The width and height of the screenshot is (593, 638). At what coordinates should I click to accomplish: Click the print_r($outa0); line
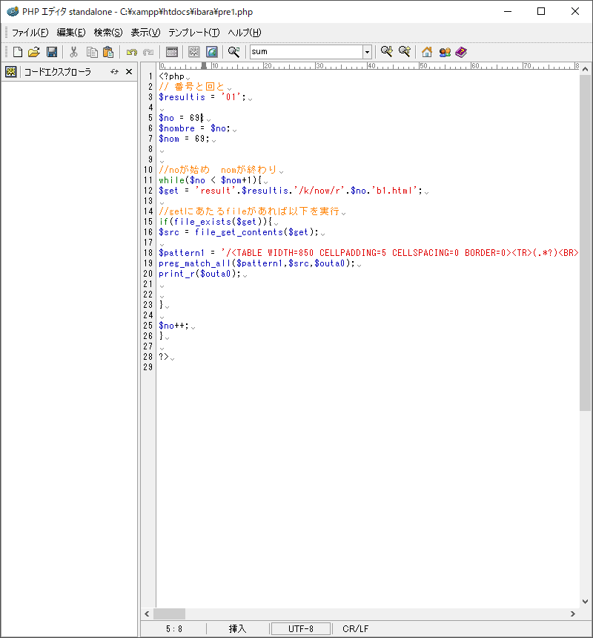(199, 274)
